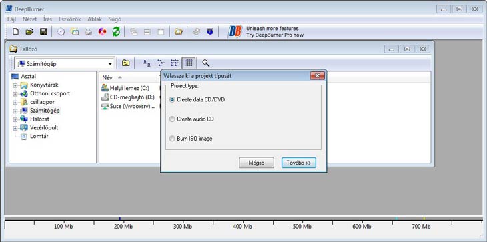
Task: Click the yellow folder browser toolbar icon
Action: tap(178, 31)
